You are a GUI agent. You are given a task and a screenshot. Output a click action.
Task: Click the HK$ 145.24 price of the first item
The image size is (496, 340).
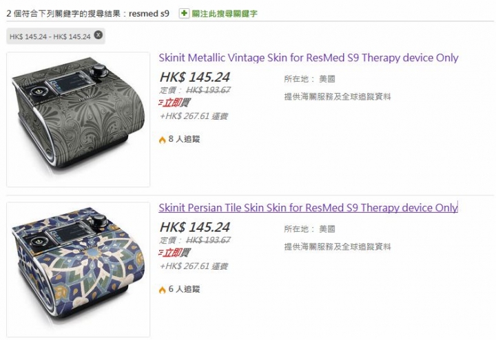pos(195,77)
